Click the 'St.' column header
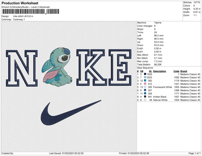This screenshot has height=156, width=202. click(x=150, y=71)
